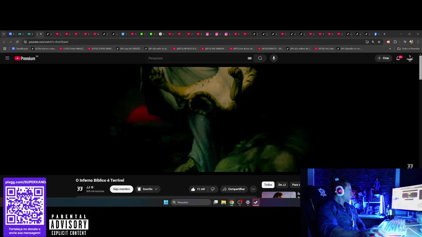This screenshot has width=422, height=237.
Task: Go forward in Chrome navigation
Action: click(x=11, y=42)
